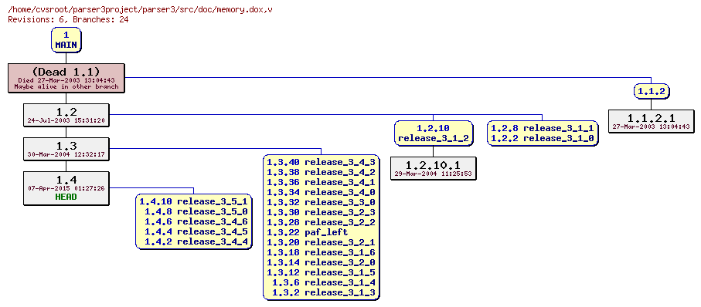Click date 30-Mar-2004 12:32:17
Screen dimensions: 701x307
point(66,154)
